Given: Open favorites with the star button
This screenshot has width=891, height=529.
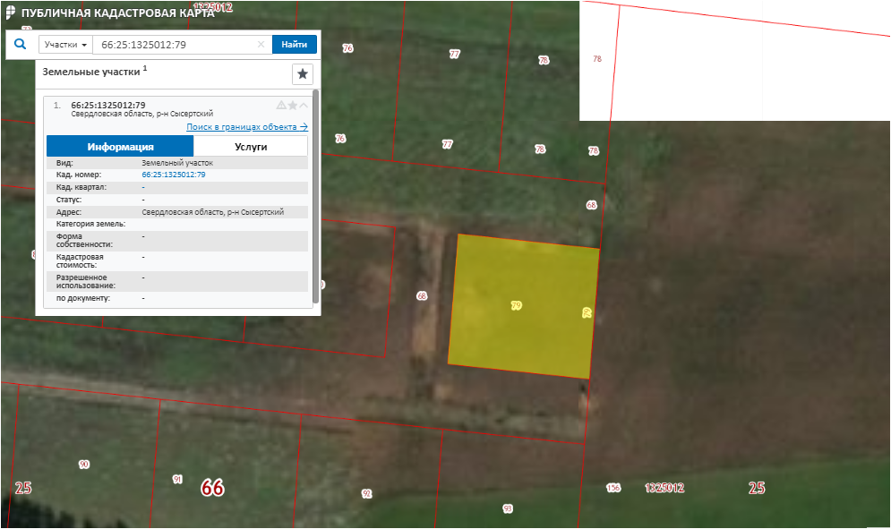Looking at the screenshot, I should click(303, 73).
